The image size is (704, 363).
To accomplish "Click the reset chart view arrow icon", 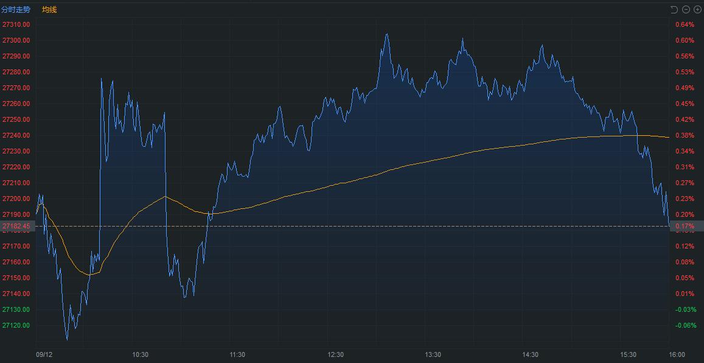I will pos(674,10).
